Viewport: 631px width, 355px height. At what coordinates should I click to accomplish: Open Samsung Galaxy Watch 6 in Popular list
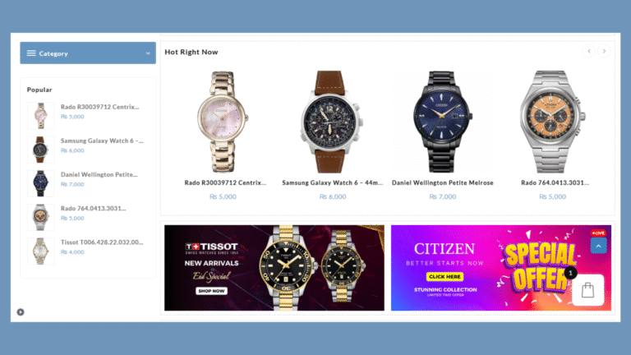click(102, 141)
